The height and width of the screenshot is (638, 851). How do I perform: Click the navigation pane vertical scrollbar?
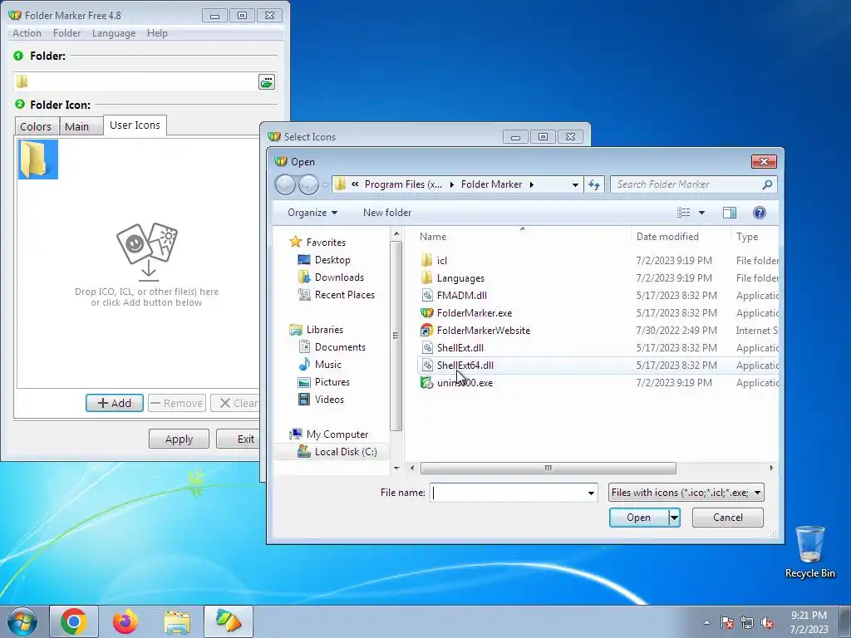(396, 336)
